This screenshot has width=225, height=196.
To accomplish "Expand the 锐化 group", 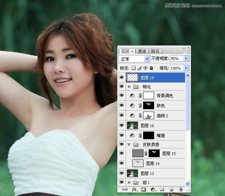I will click(129, 86).
